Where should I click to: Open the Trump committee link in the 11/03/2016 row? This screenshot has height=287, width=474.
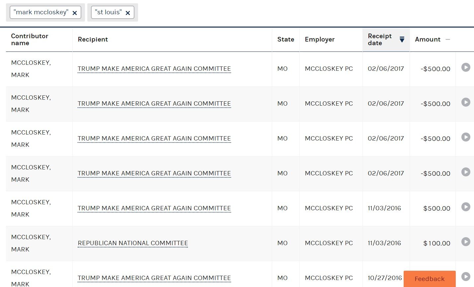[x=154, y=208]
